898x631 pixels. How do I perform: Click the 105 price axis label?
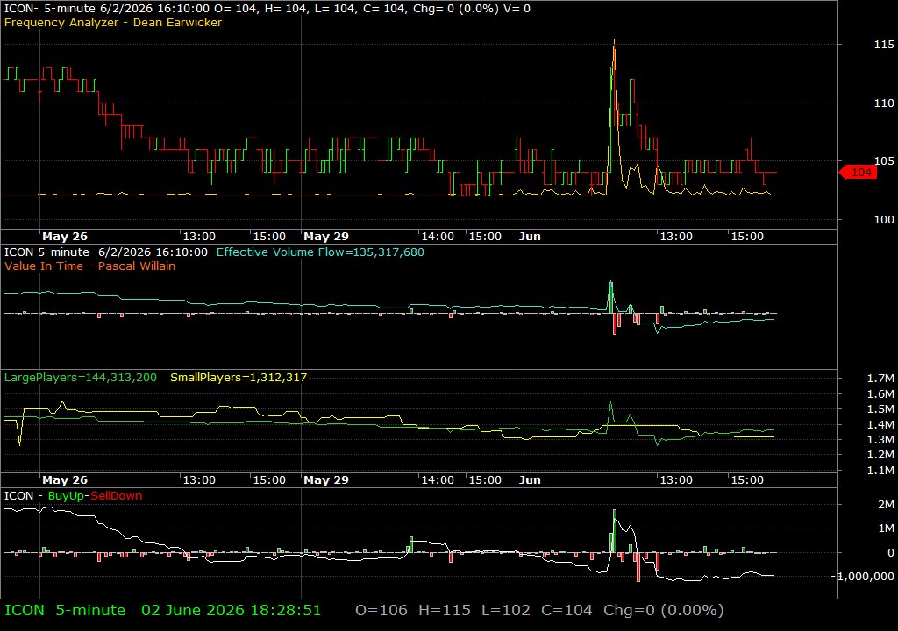884,161
